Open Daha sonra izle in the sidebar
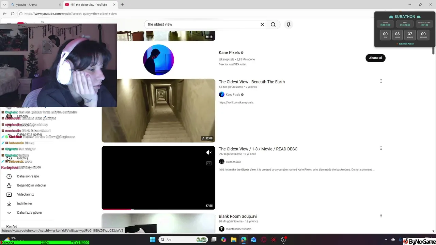 point(28,176)
